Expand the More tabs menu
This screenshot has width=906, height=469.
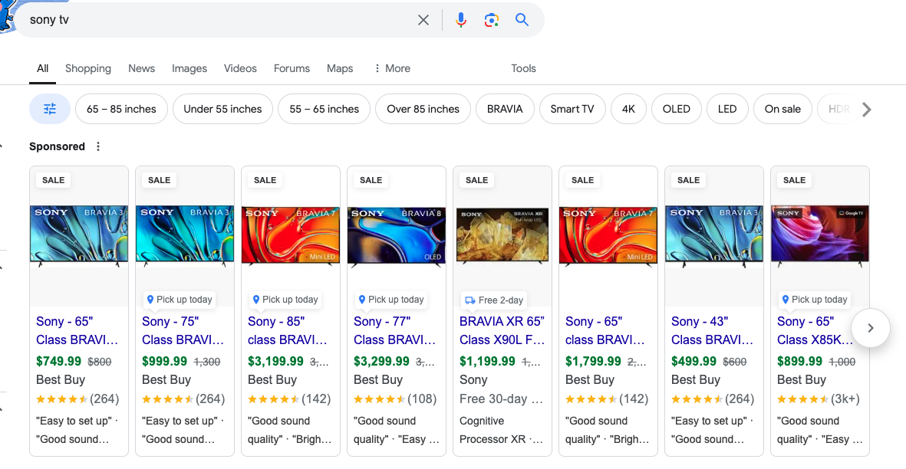[x=392, y=68]
